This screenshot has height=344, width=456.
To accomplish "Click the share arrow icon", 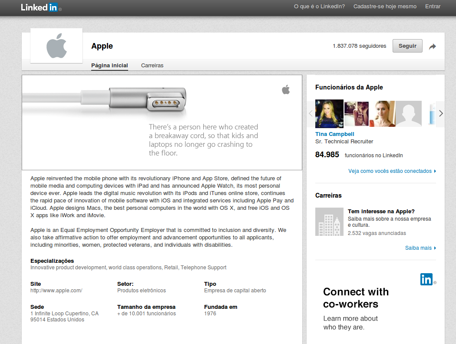I will [x=433, y=46].
